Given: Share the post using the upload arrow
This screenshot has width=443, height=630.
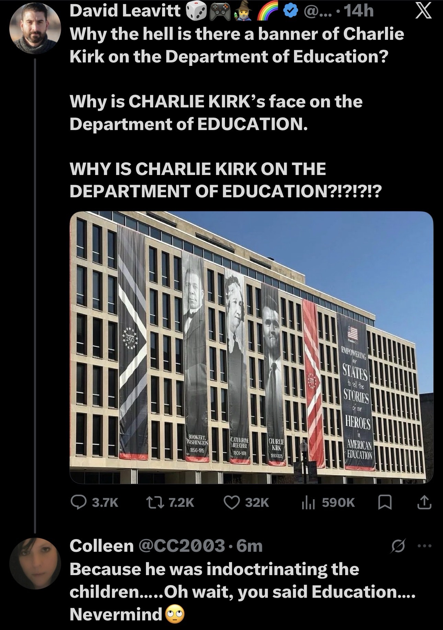Looking at the screenshot, I should pyautogui.click(x=424, y=502).
